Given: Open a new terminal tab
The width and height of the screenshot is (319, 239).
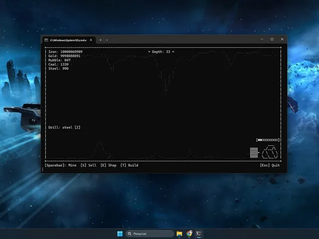Looking at the screenshot, I should 100,40.
